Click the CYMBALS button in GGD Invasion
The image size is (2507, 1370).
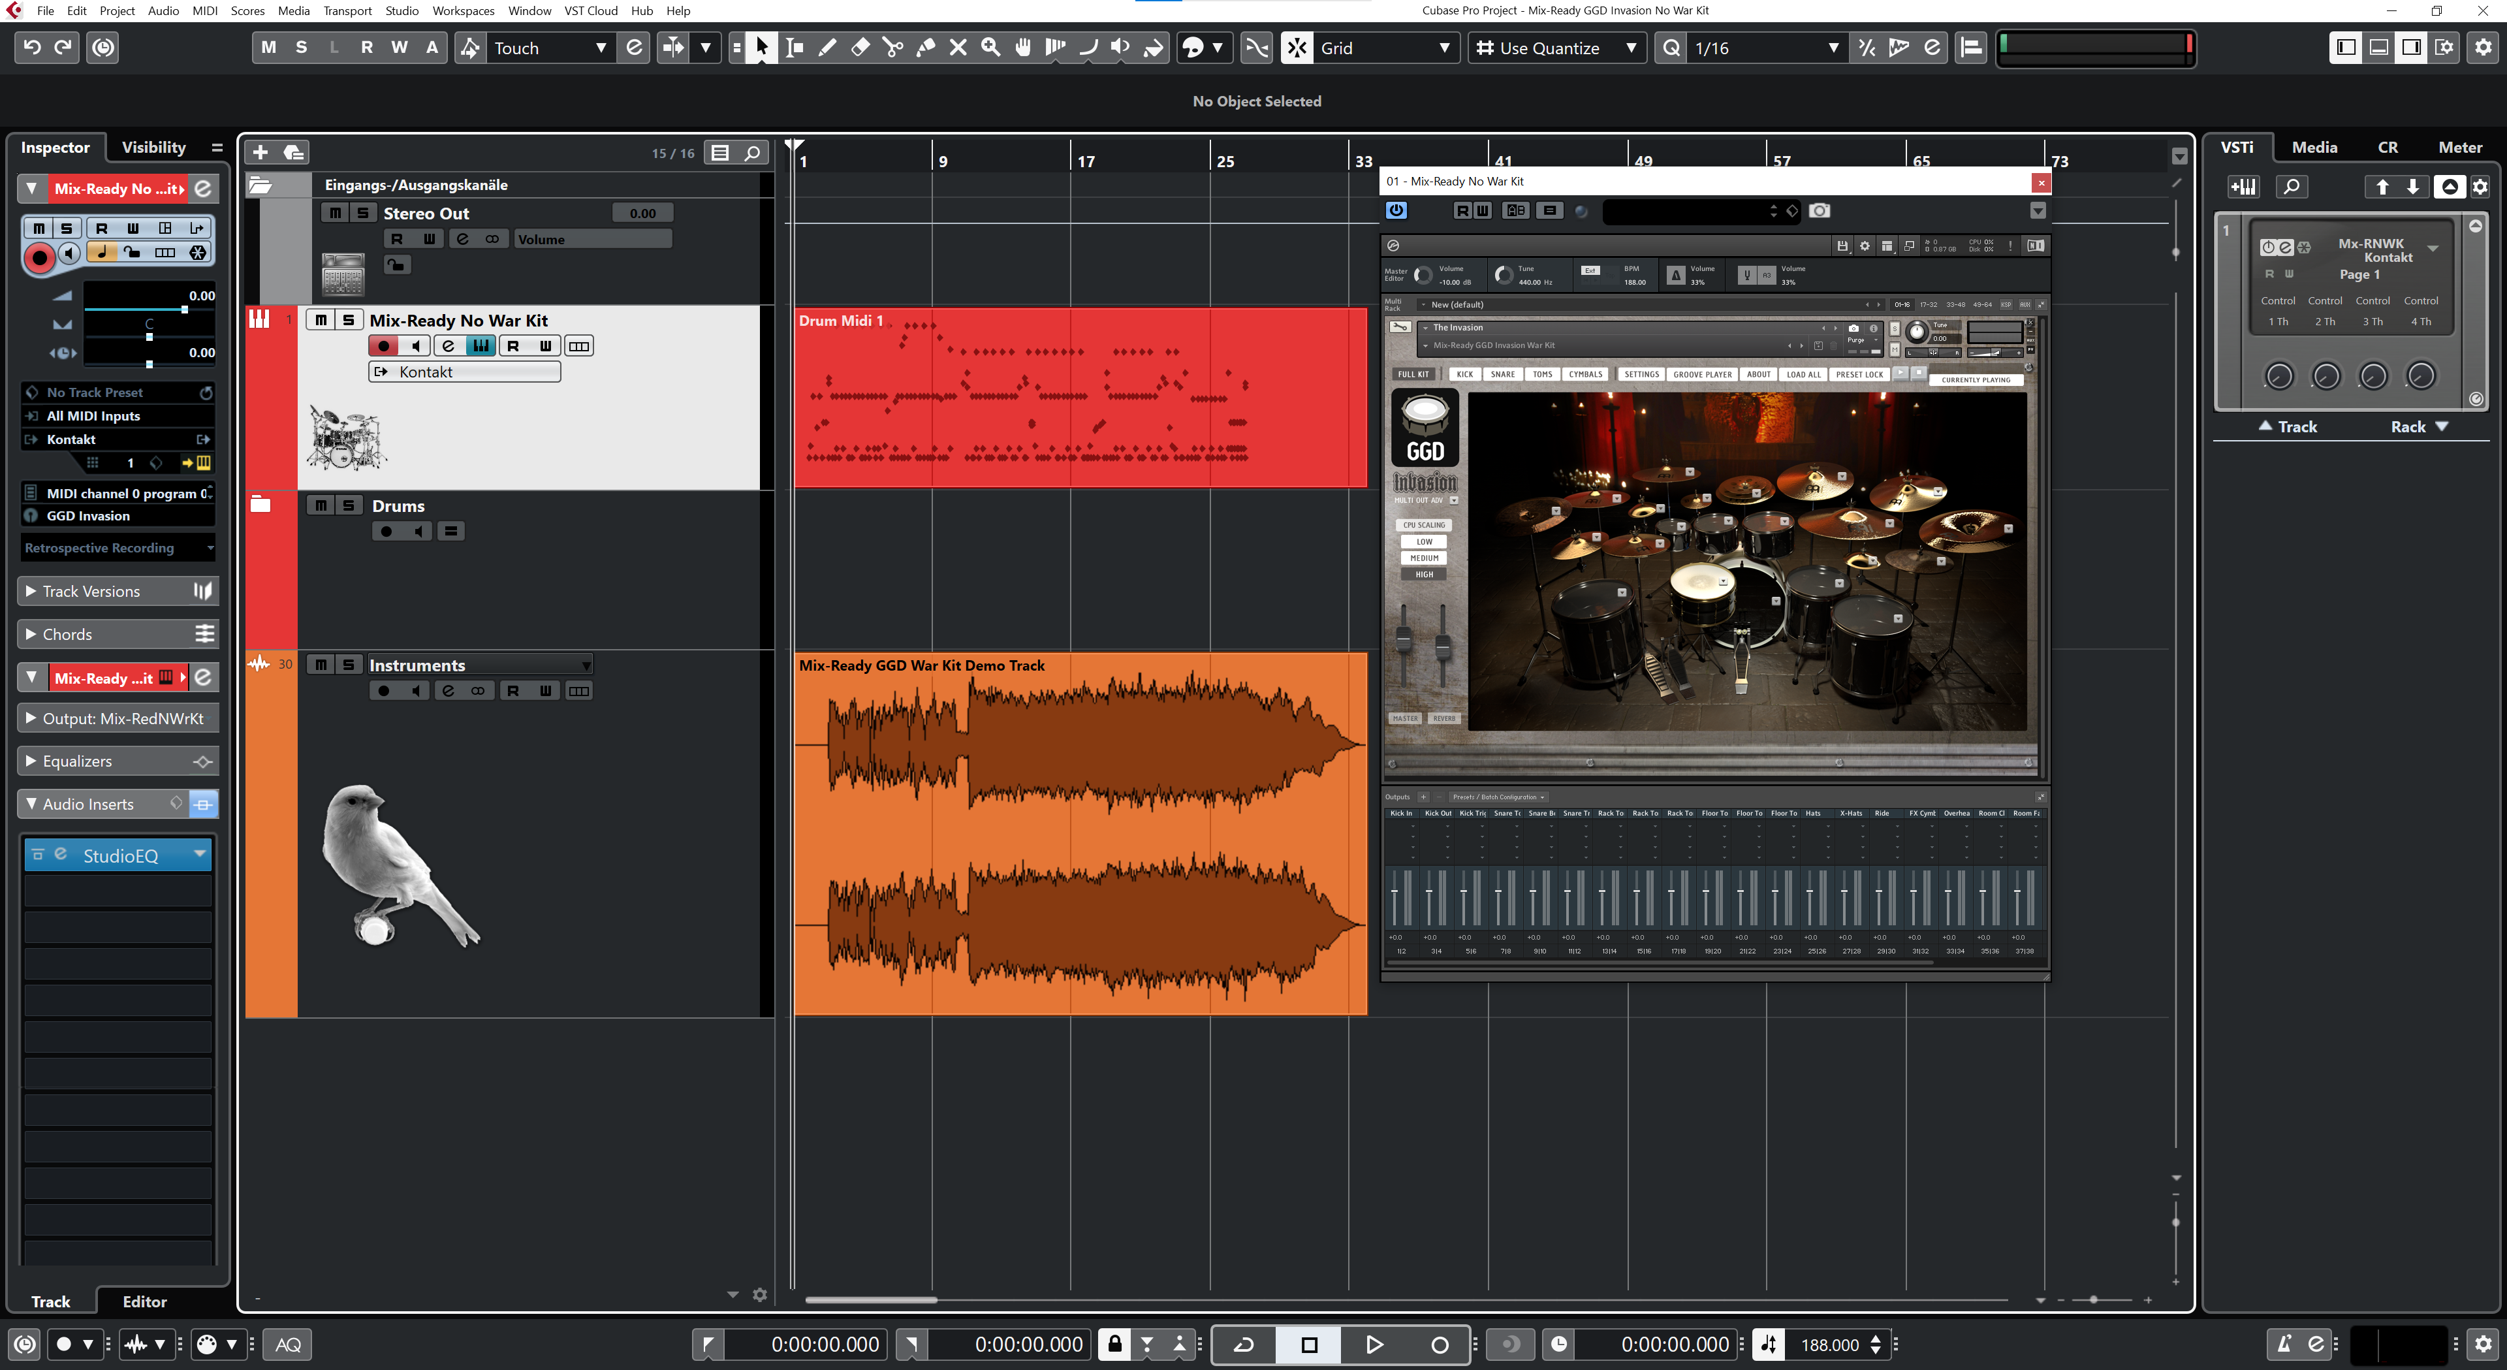pos(1585,374)
